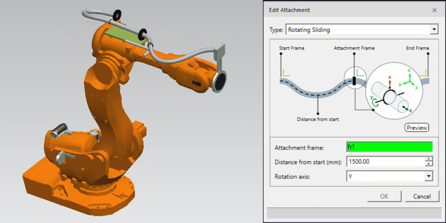Click the OK button

384,196
